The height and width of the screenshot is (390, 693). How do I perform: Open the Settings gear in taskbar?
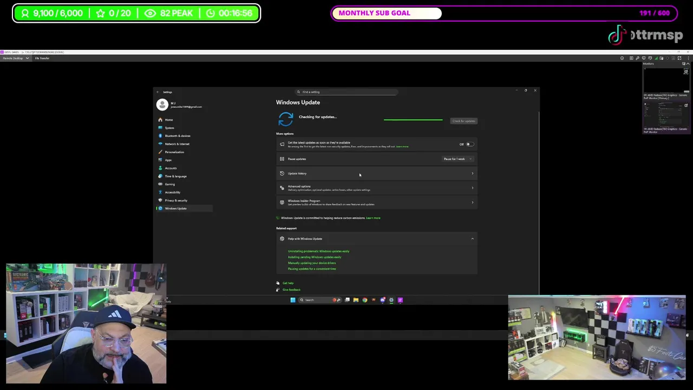(391, 300)
